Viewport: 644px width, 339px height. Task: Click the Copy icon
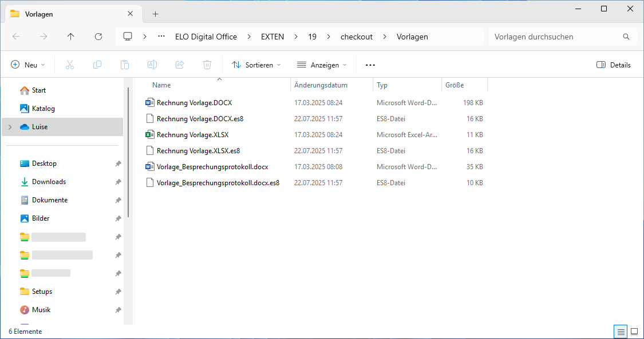click(x=97, y=65)
